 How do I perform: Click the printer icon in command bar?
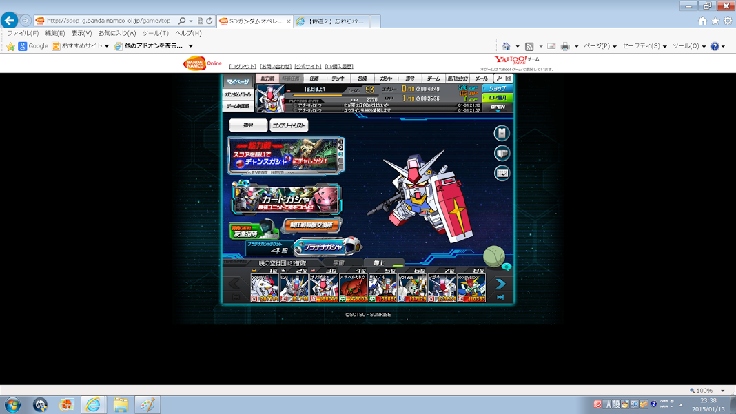click(565, 46)
